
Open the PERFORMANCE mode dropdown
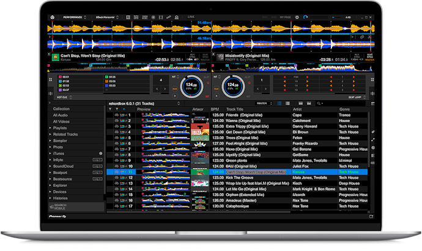click(75, 17)
